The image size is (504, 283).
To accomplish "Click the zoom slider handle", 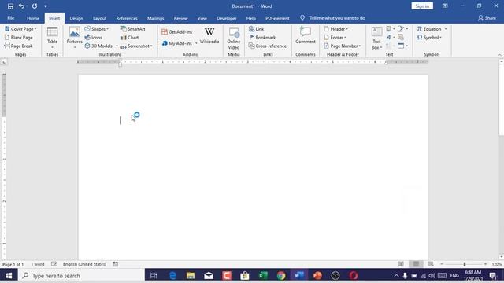I will 465,264.
